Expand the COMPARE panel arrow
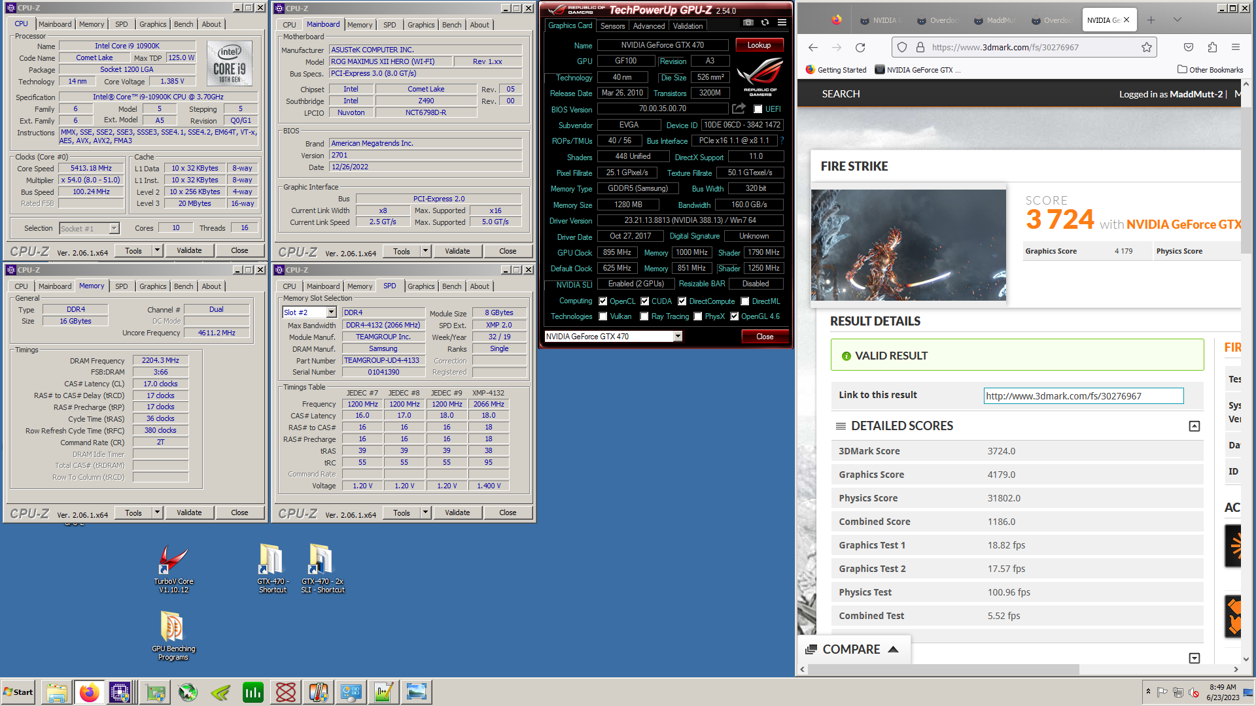1256x706 pixels. coord(894,649)
